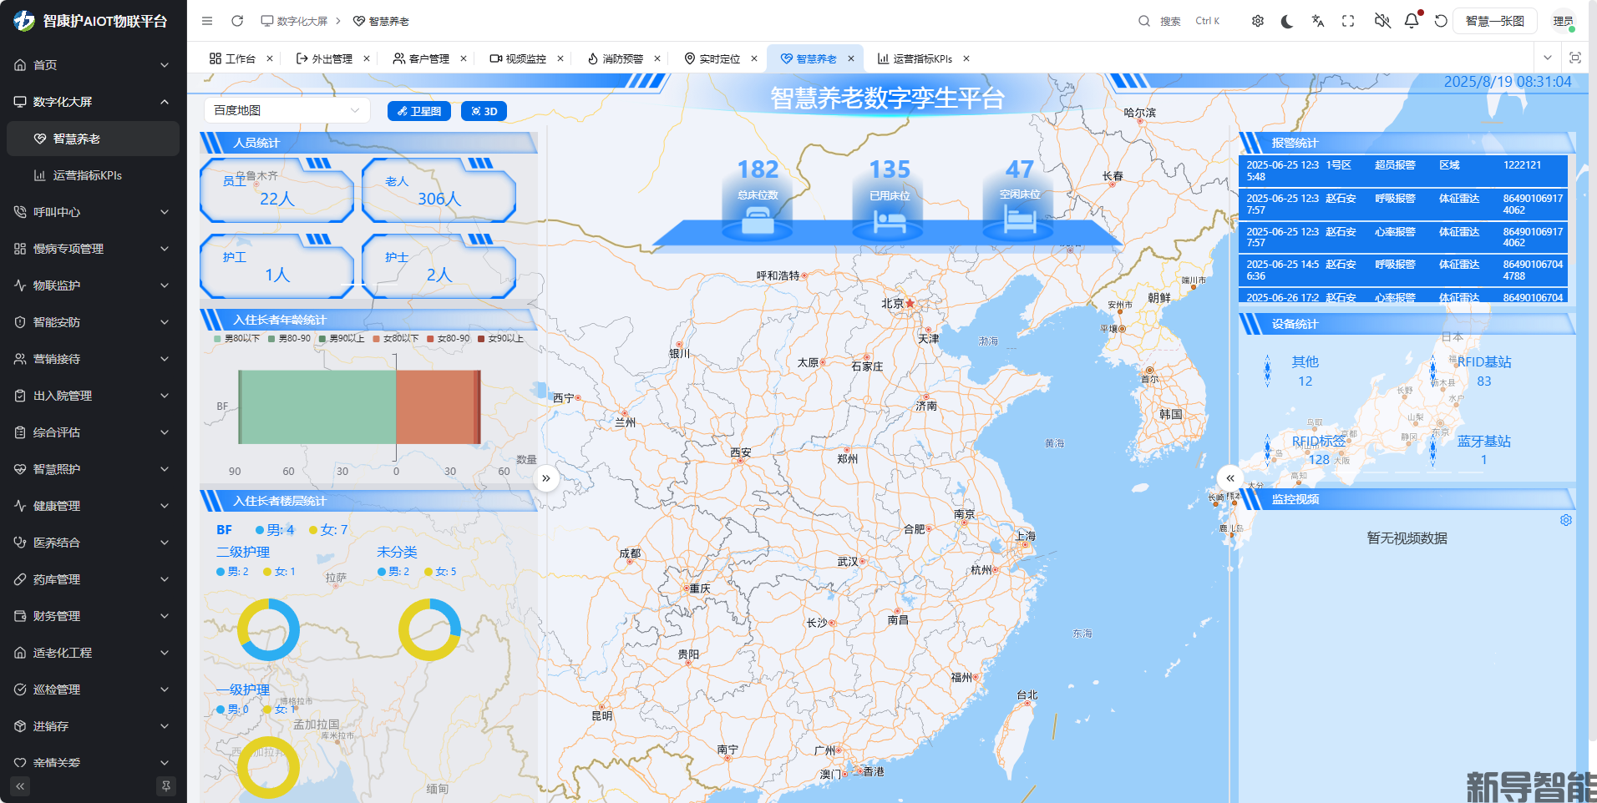Open settings gear in top bar
Viewport: 1597px width, 803px height.
[1257, 21]
